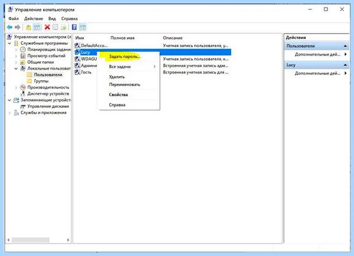Toggle the show/hide console tree icon
This screenshot has height=256, width=354.
pyautogui.click(x=37, y=28)
